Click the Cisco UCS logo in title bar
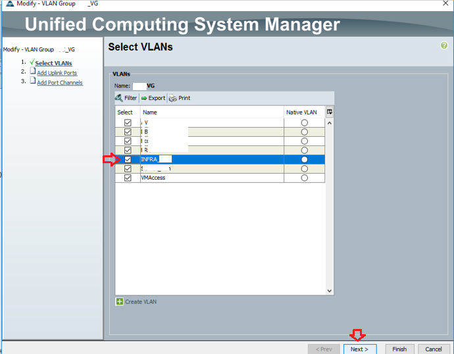Image resolution: width=454 pixels, height=354 pixels. pos(10,3)
